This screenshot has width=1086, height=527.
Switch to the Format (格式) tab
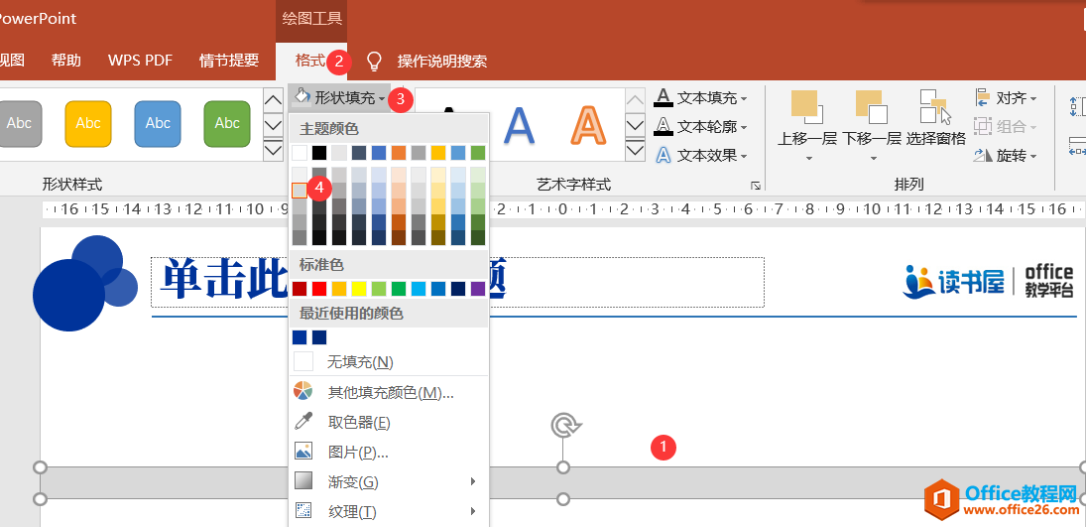(309, 61)
